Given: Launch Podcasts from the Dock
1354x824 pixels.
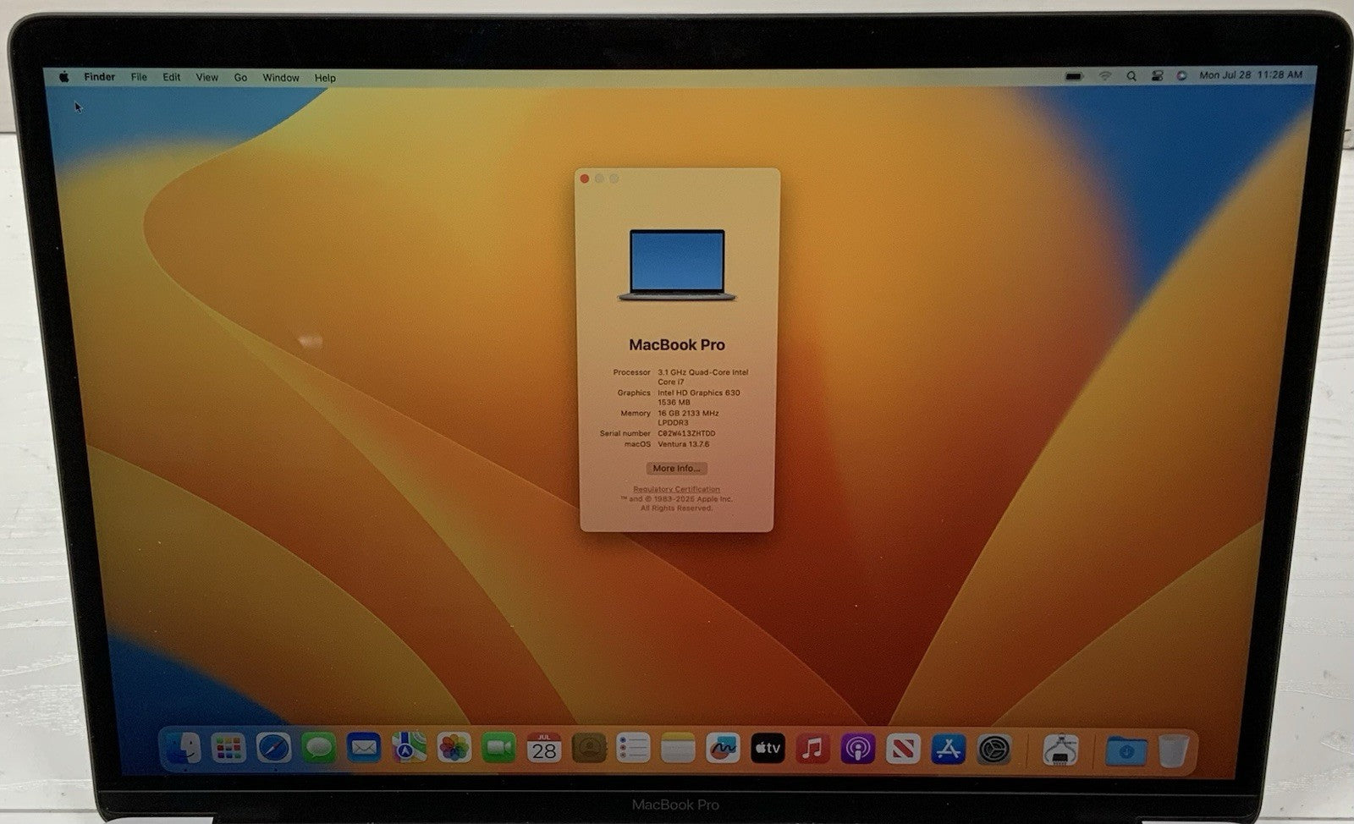Looking at the screenshot, I should 857,749.
